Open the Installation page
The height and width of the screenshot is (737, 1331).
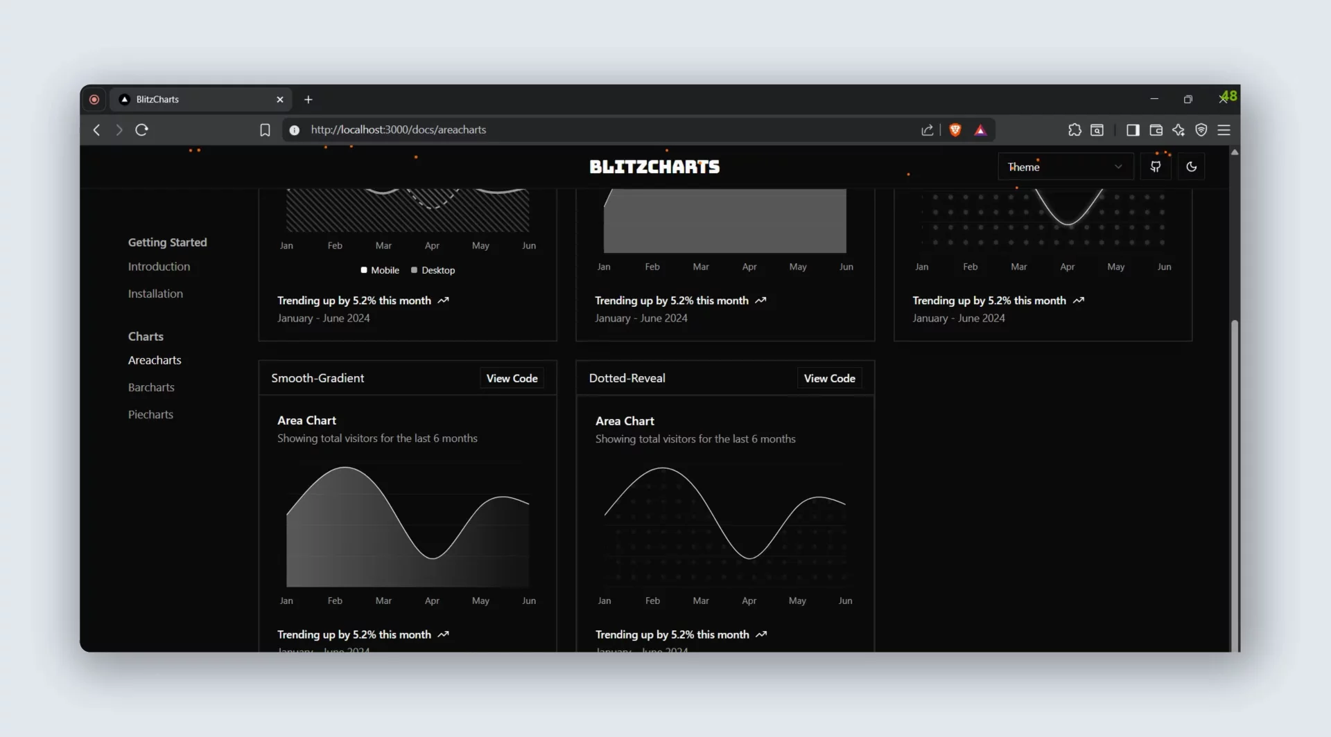155,293
